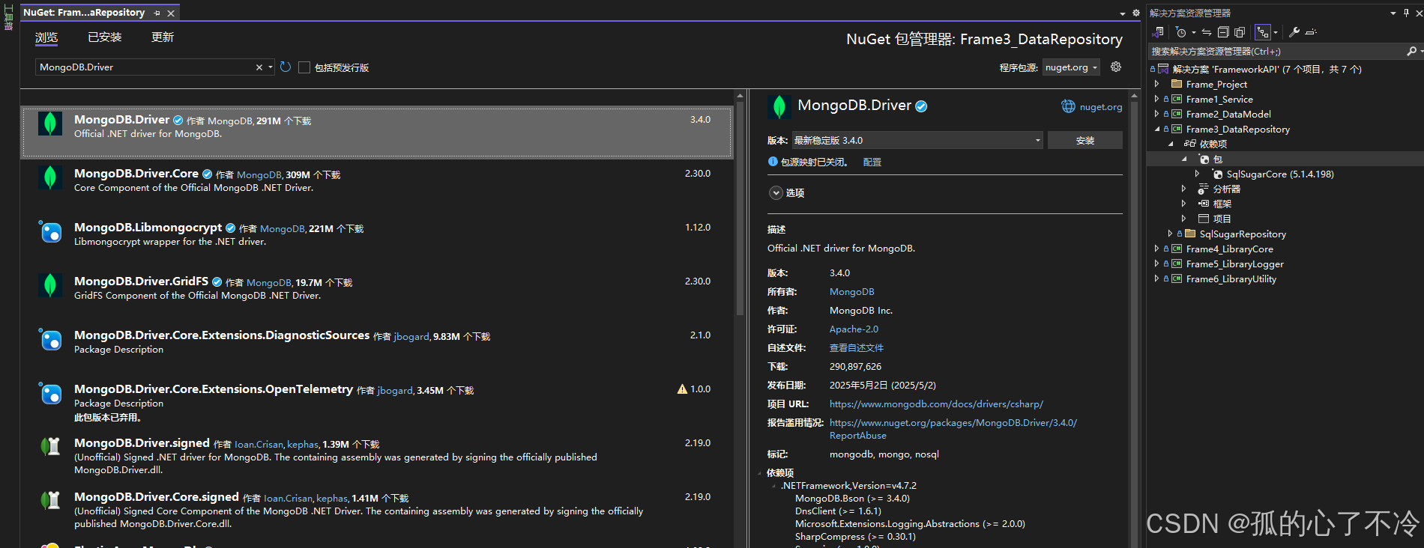Switch views with Solution Explorer's first toolbar icon
1424x548 pixels.
click(x=1159, y=32)
